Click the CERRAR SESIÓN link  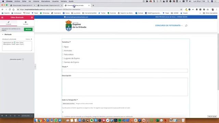(182, 17)
